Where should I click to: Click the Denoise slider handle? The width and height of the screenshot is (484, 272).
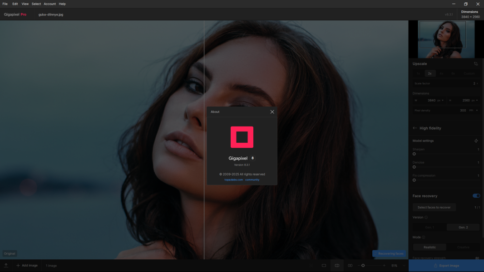414,167
